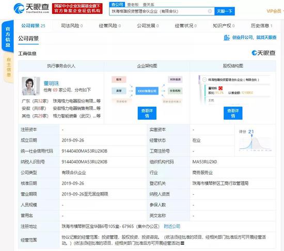The image size is (284, 251).
Task: Open the VIP会员 dropdown
Action: 275,11
